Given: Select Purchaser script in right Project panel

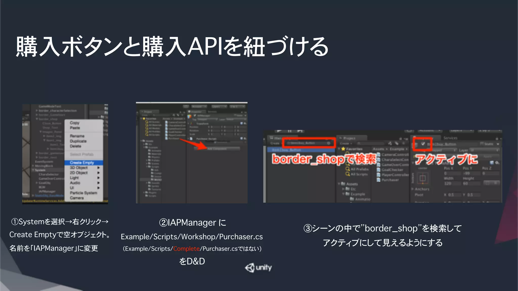Looking at the screenshot, I should [x=388, y=180].
